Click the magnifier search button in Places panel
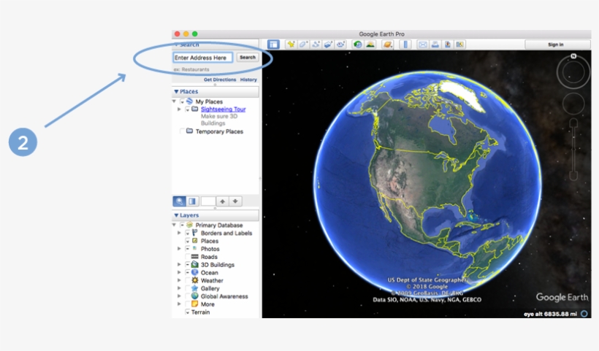Screen dimensions: 599x351 179,201
